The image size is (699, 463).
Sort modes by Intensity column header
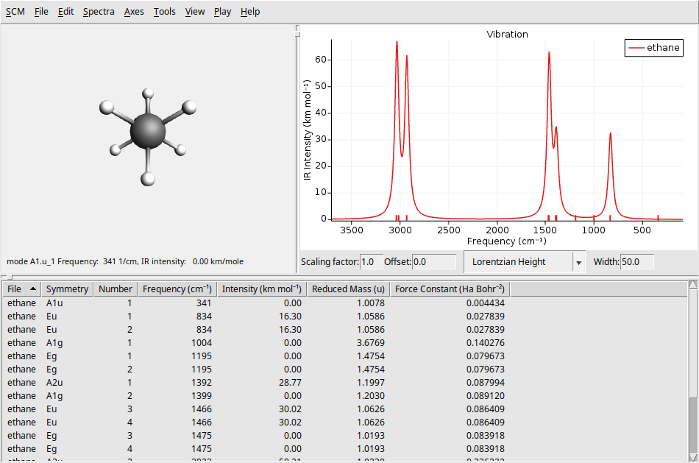(x=261, y=288)
